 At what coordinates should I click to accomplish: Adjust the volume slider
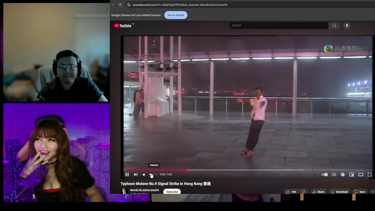point(154,175)
